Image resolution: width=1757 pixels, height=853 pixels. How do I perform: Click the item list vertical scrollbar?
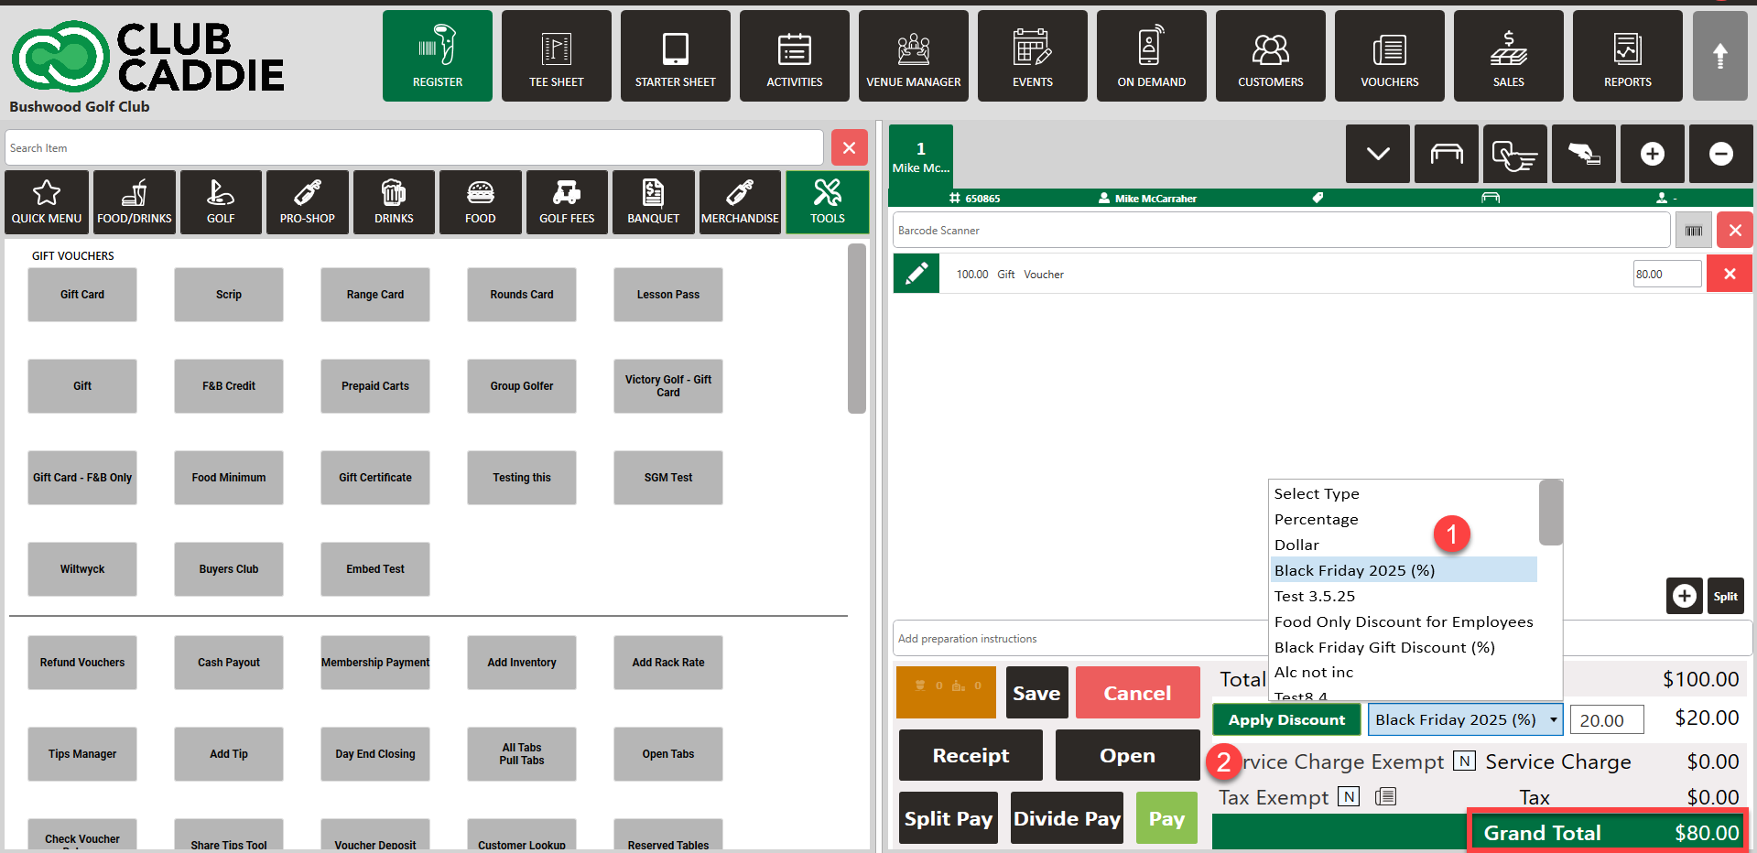856,329
